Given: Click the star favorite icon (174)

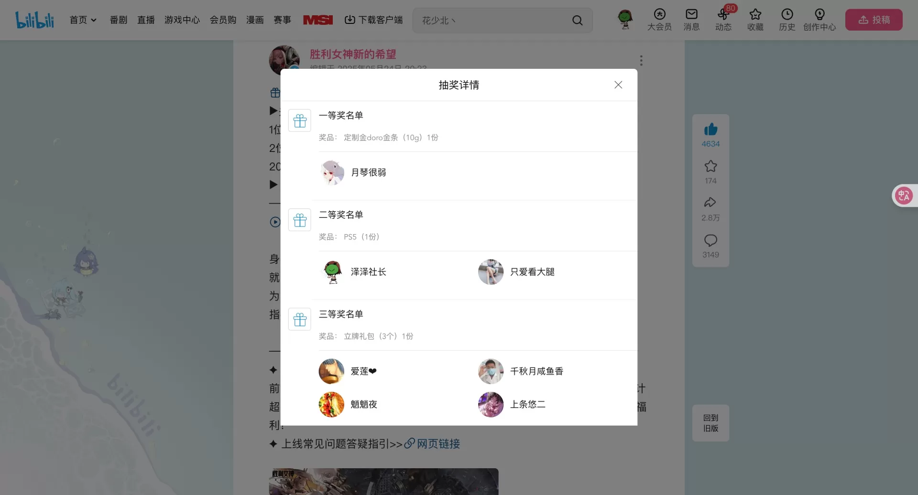Looking at the screenshot, I should [710, 166].
